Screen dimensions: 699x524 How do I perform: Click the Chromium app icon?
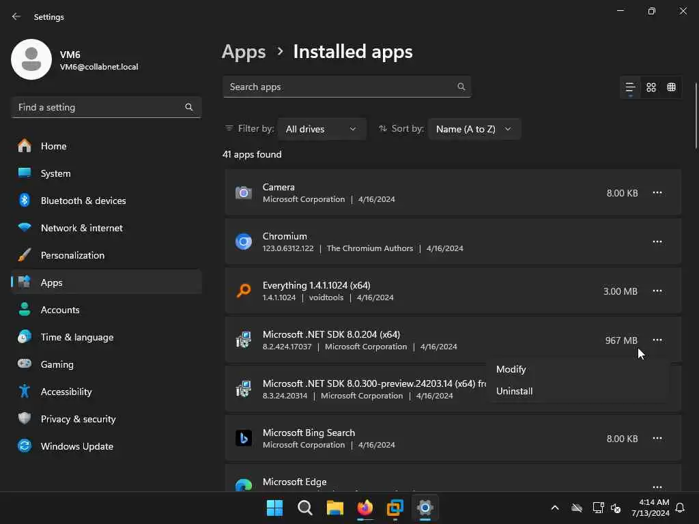point(244,242)
